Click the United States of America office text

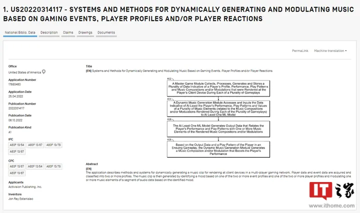(24, 72)
